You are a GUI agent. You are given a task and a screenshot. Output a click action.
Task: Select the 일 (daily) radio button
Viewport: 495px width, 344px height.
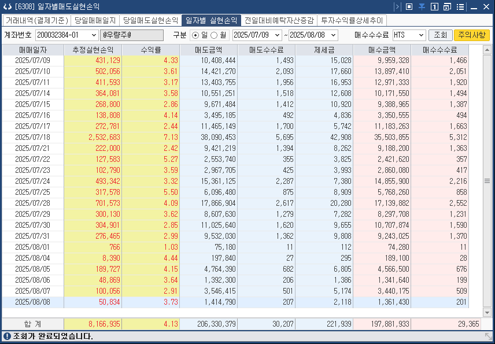(x=195, y=35)
